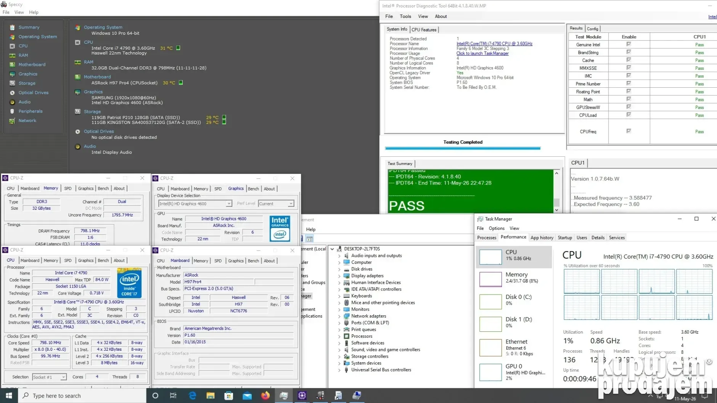Open the Tools menu in Intel Processor Diagnostic Tool
Image resolution: width=717 pixels, height=403 pixels.
pos(405,16)
